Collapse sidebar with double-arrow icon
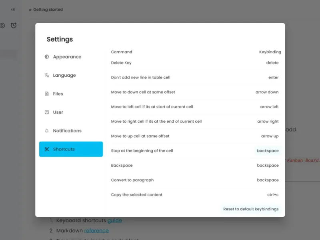 click(13, 10)
